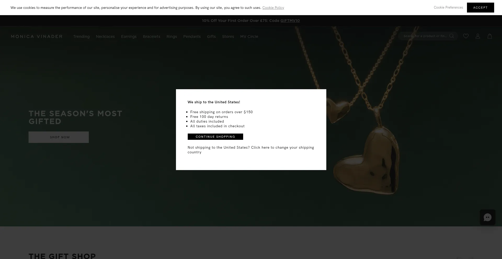
Task: Browse the Rings category
Action: [x=172, y=37]
